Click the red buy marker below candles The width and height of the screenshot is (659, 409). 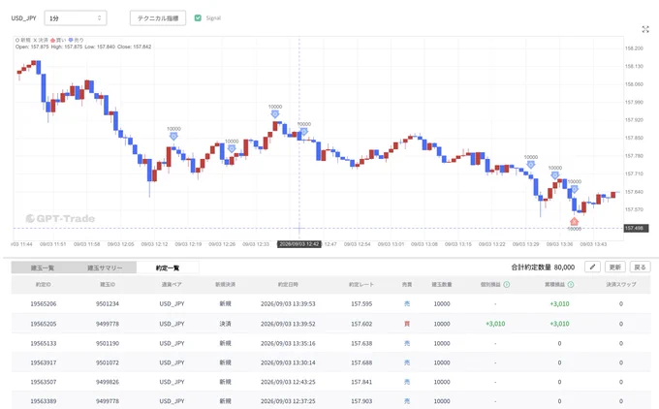(574, 221)
